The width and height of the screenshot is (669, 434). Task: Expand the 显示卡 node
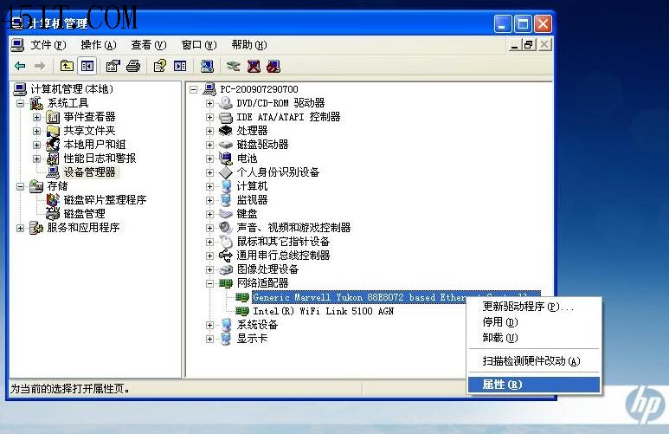pos(209,339)
